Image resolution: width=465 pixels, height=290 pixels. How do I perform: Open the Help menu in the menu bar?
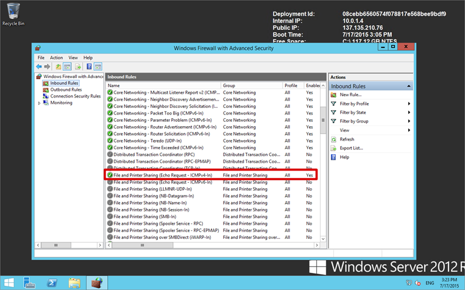click(88, 57)
